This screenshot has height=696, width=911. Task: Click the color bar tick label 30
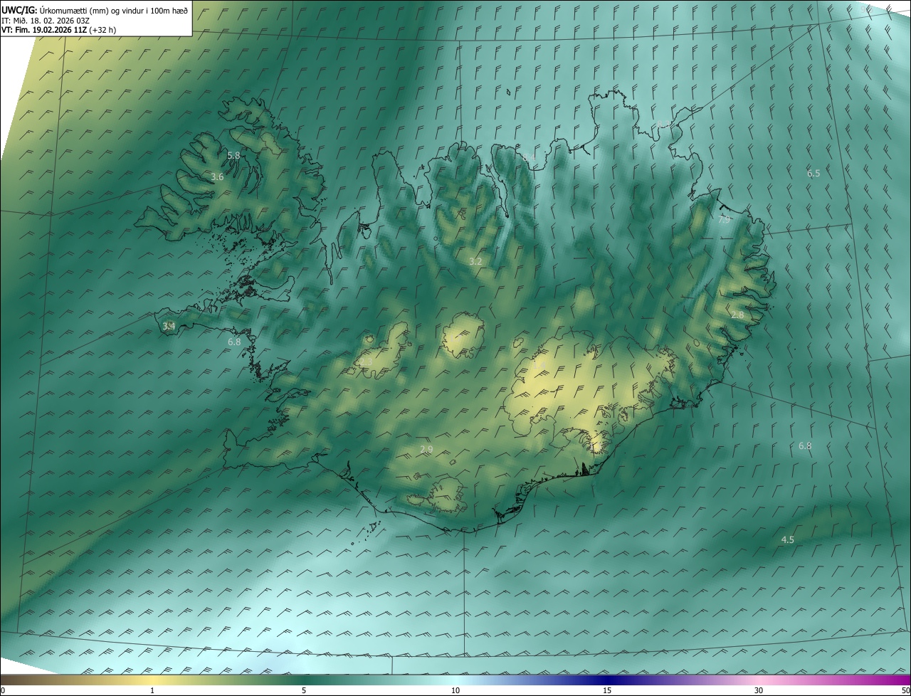(x=759, y=690)
